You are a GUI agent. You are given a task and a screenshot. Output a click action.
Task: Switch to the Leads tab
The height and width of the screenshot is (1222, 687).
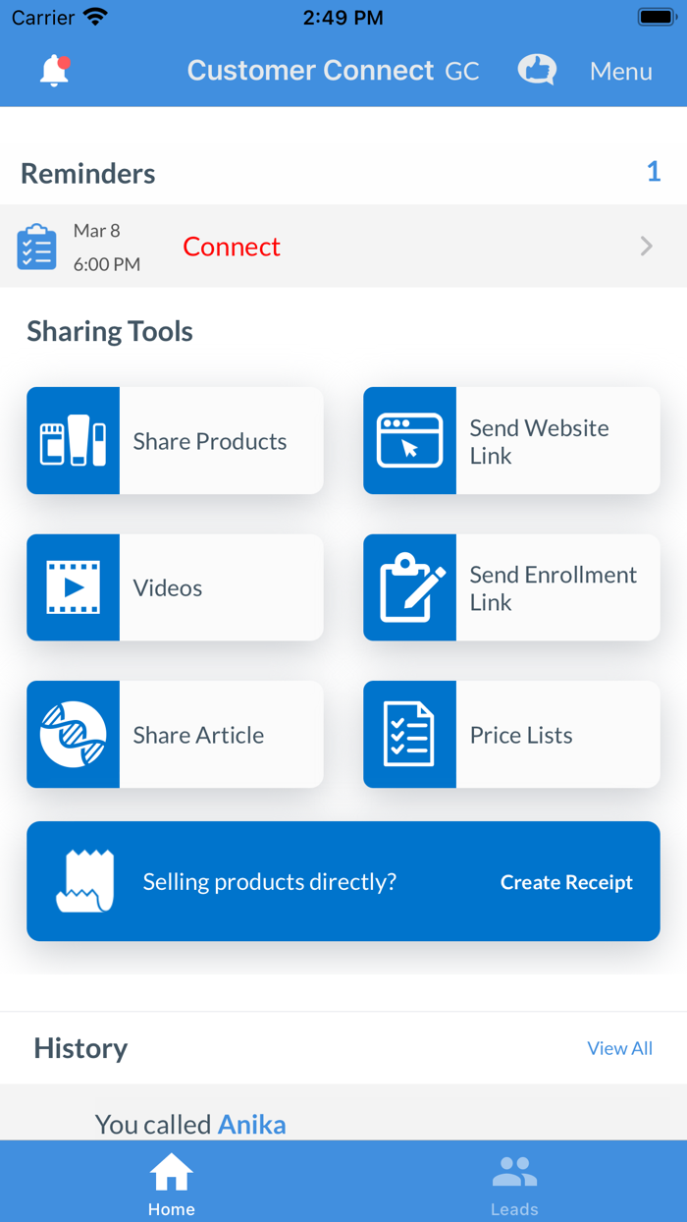(x=514, y=1181)
